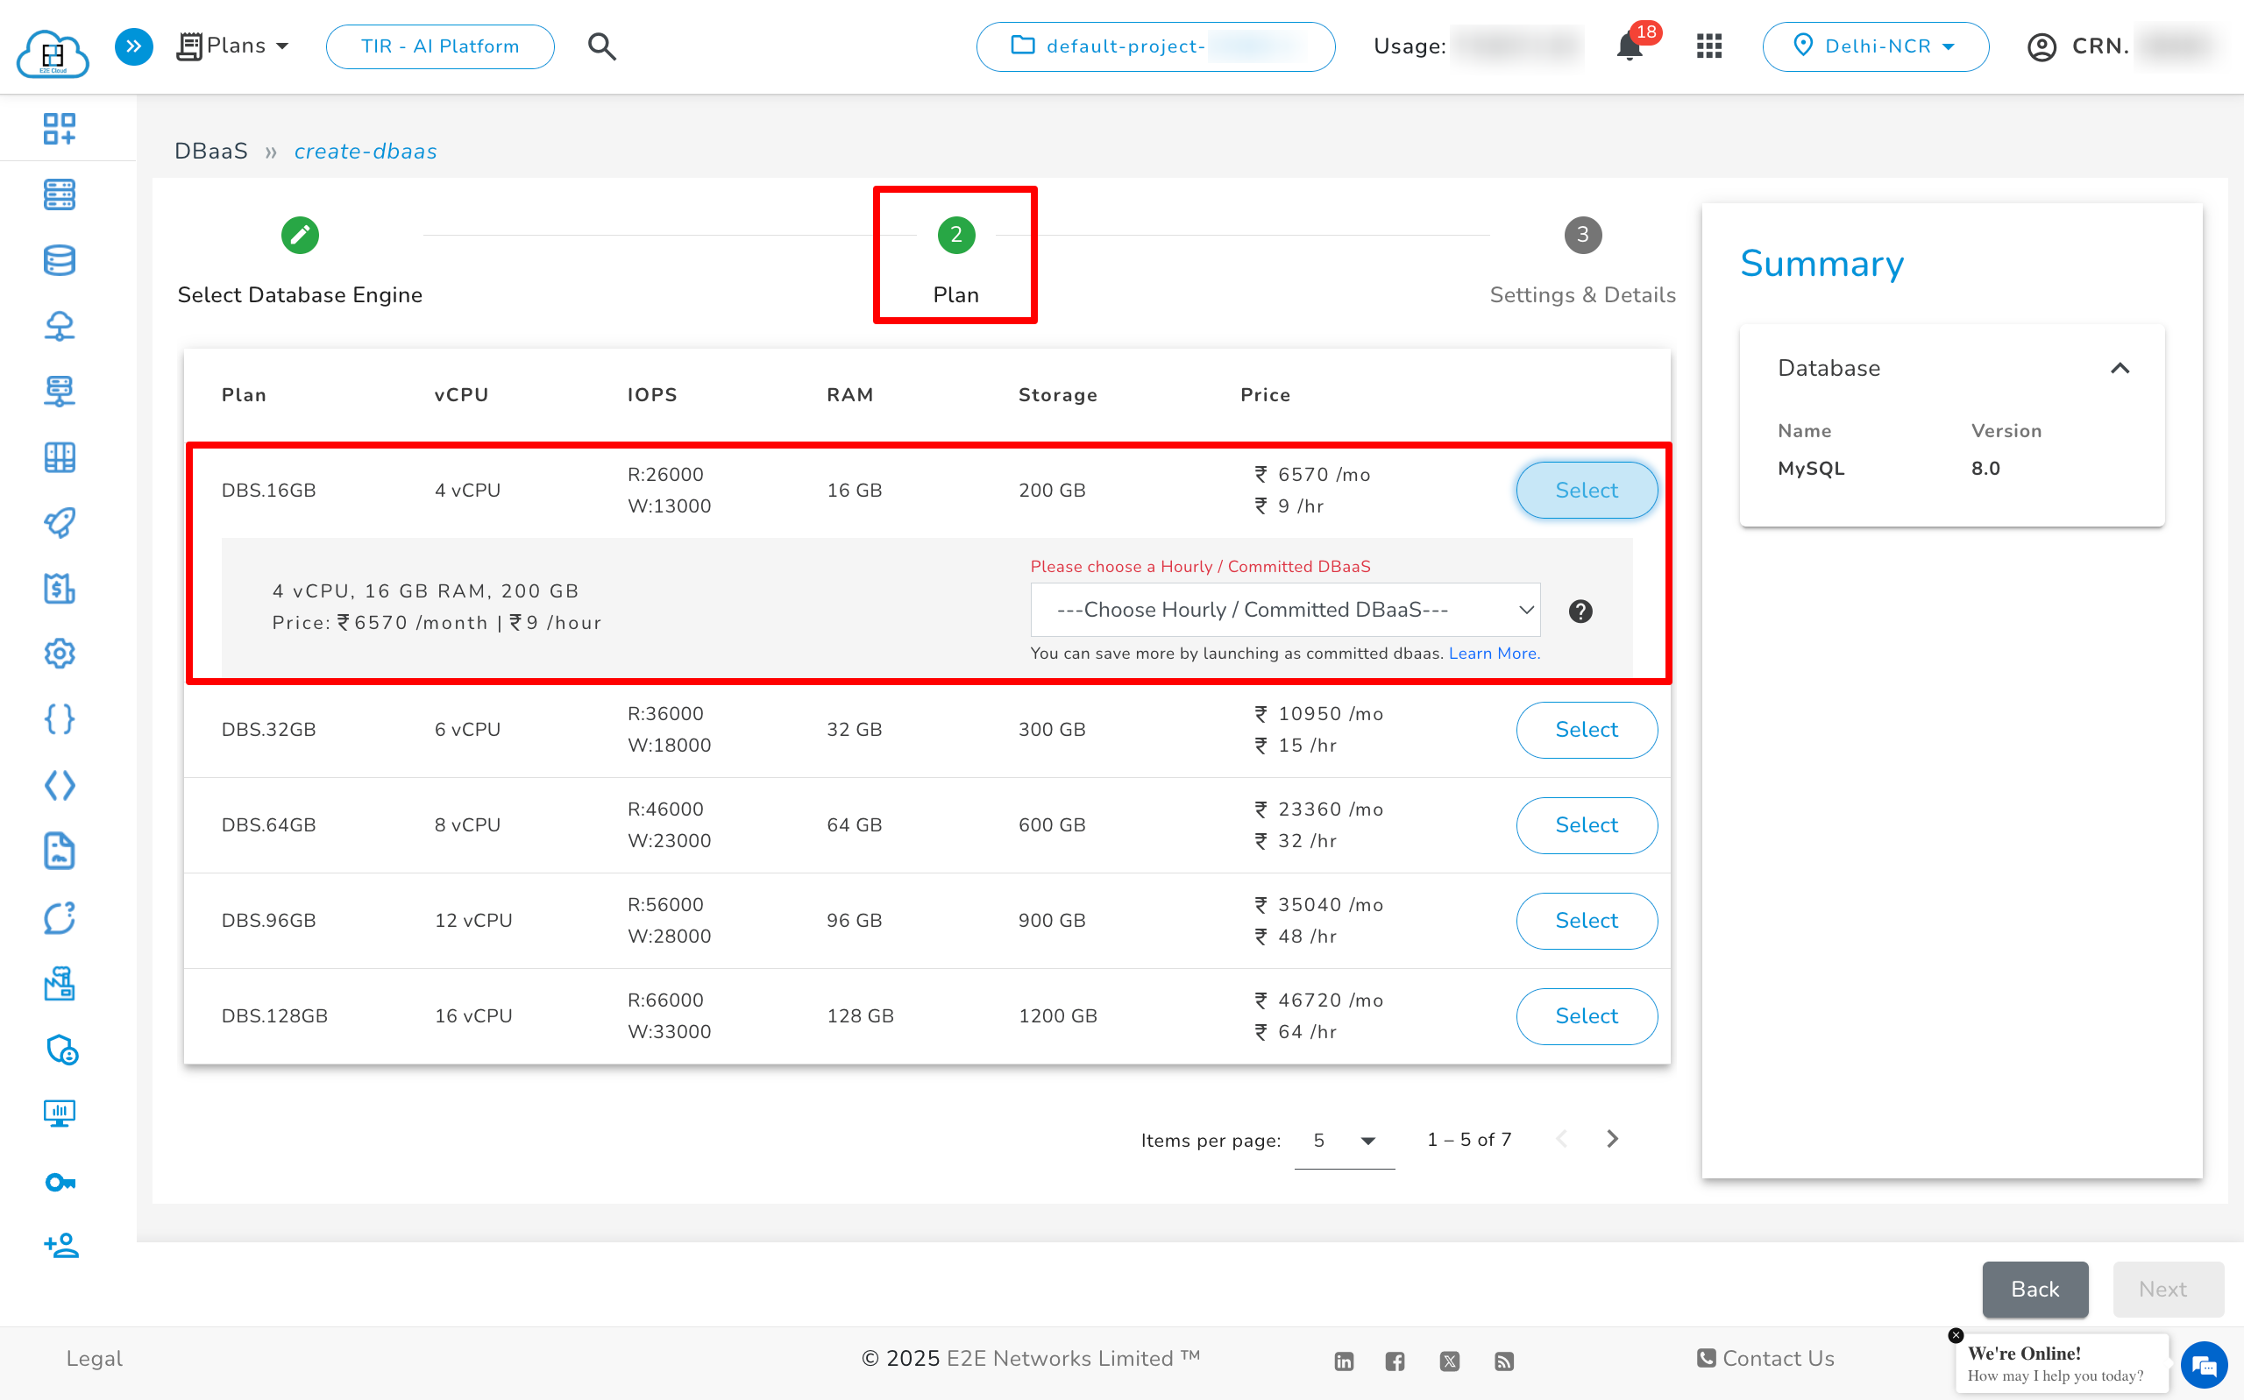Select the DBS.64GB plan

click(x=1587, y=825)
